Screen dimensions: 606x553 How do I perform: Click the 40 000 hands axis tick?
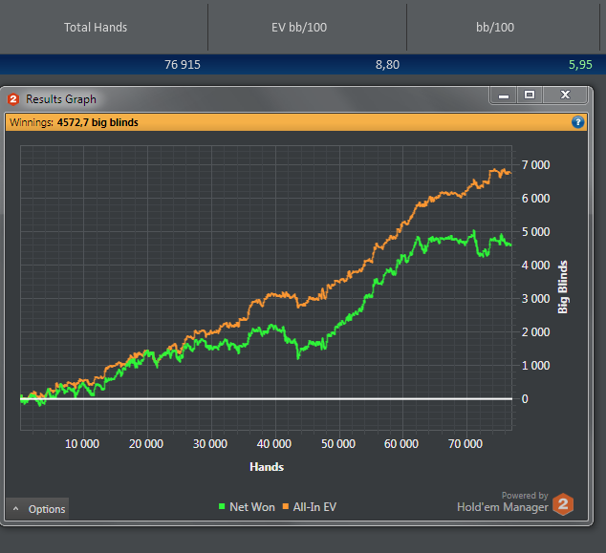(274, 444)
